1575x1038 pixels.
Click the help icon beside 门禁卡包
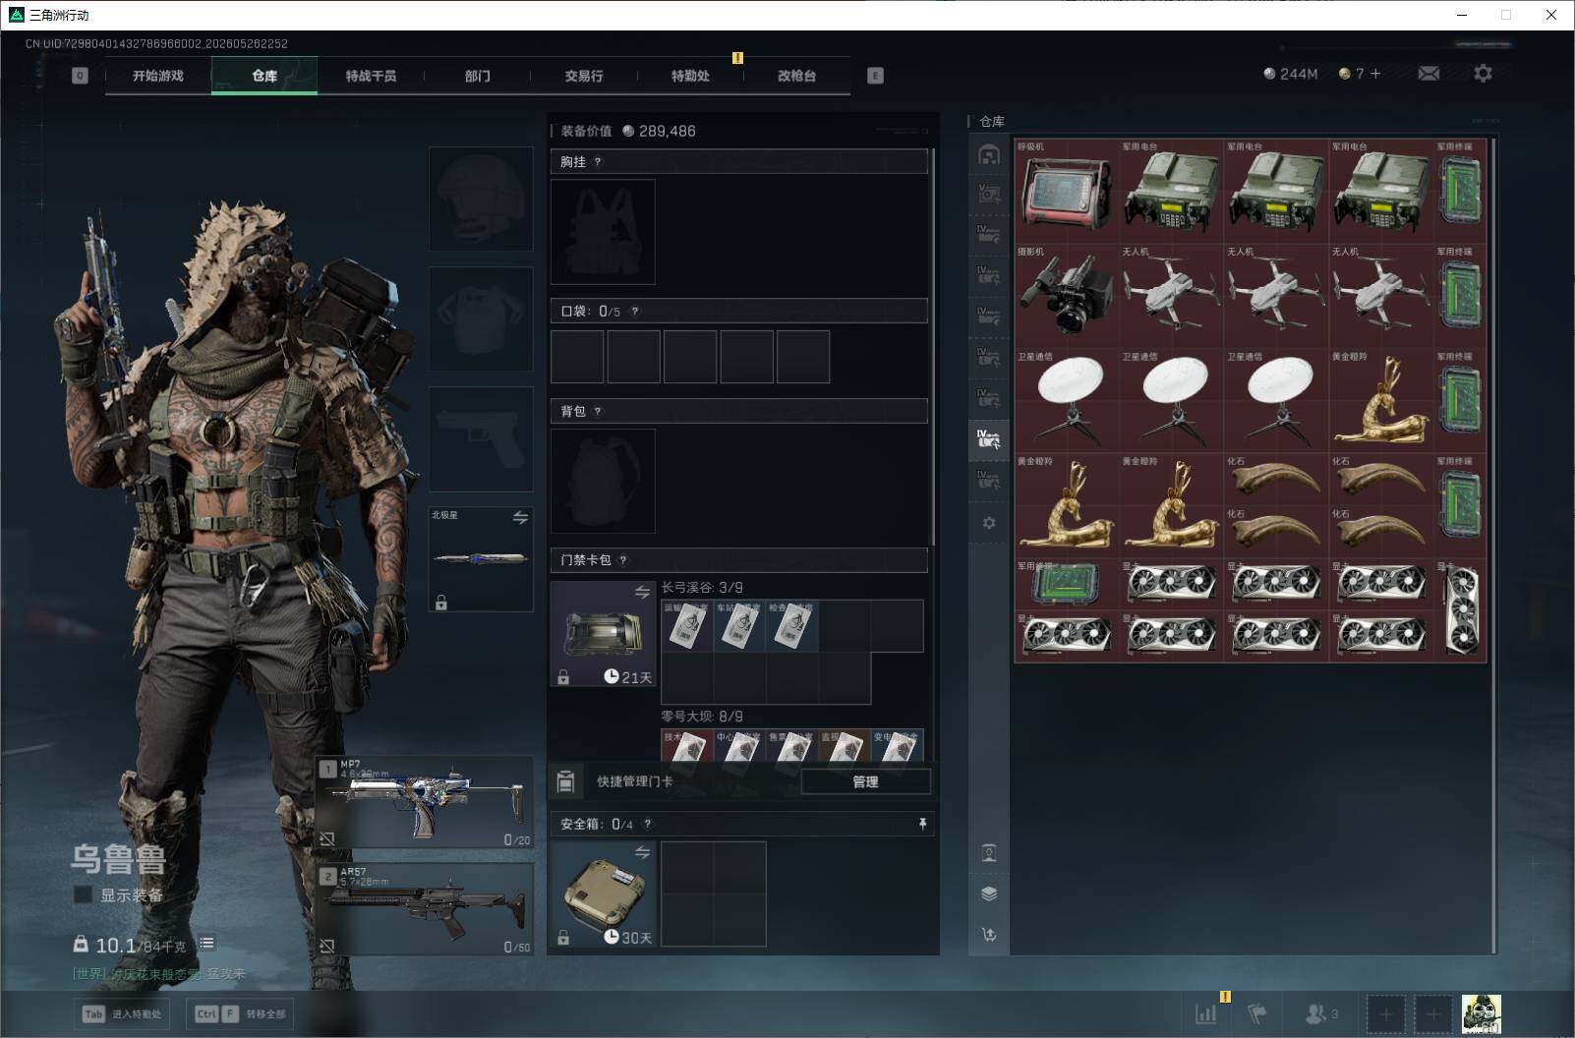point(622,560)
